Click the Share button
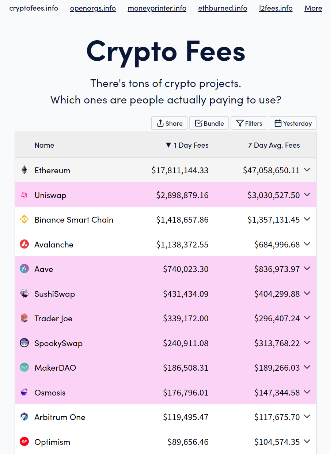 tap(170, 123)
